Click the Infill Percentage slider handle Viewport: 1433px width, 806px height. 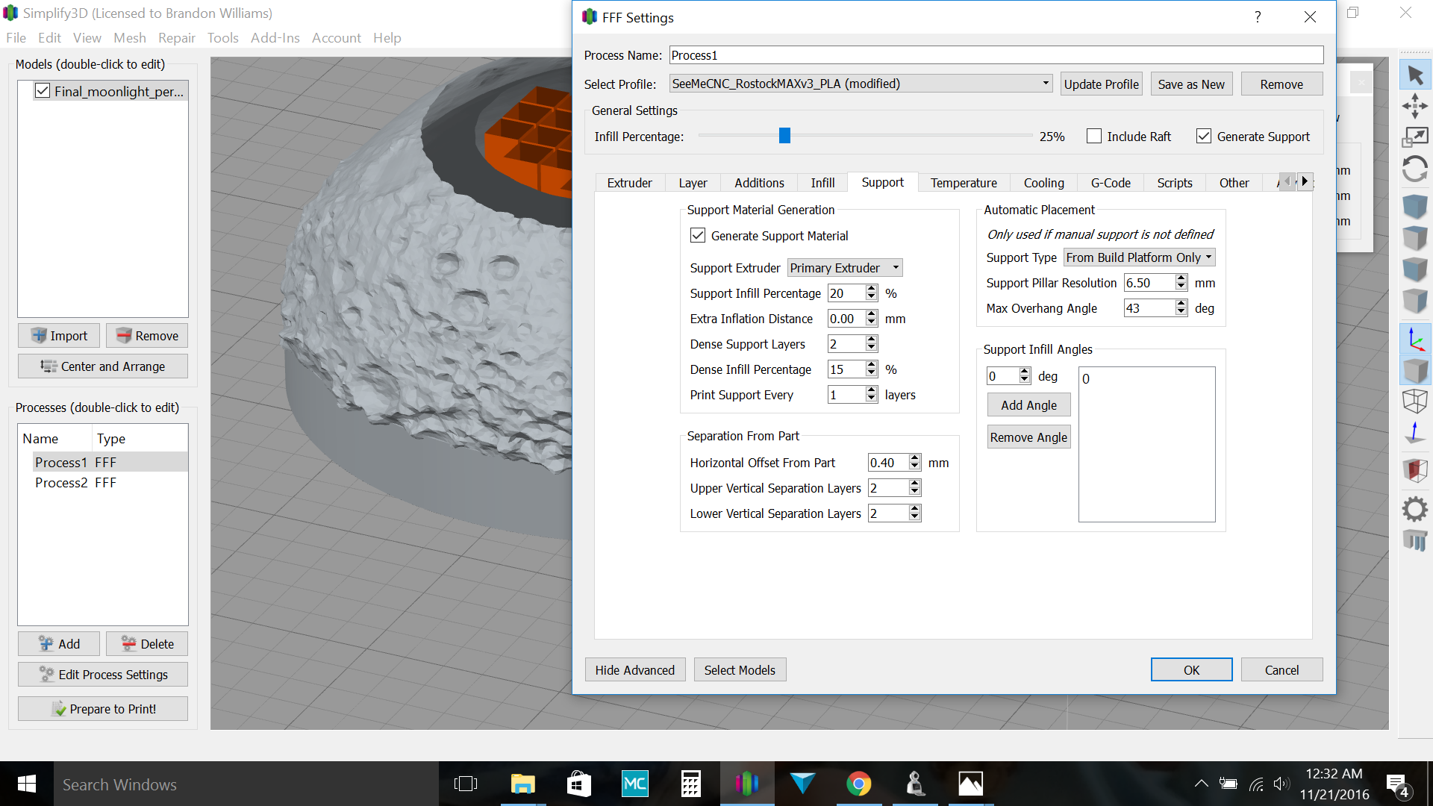[x=784, y=136]
